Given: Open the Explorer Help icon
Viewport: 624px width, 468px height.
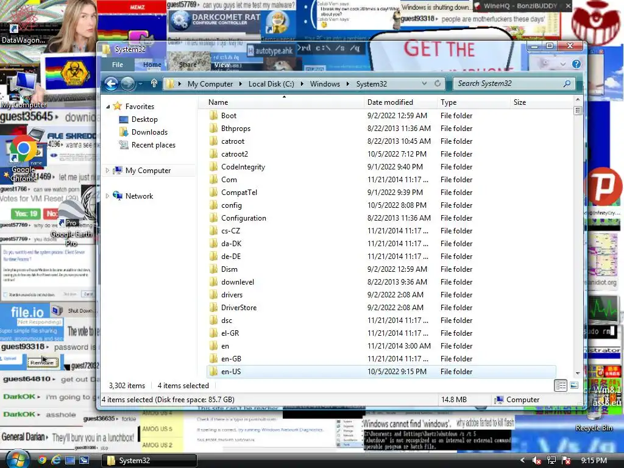Looking at the screenshot, I should pyautogui.click(x=576, y=64).
